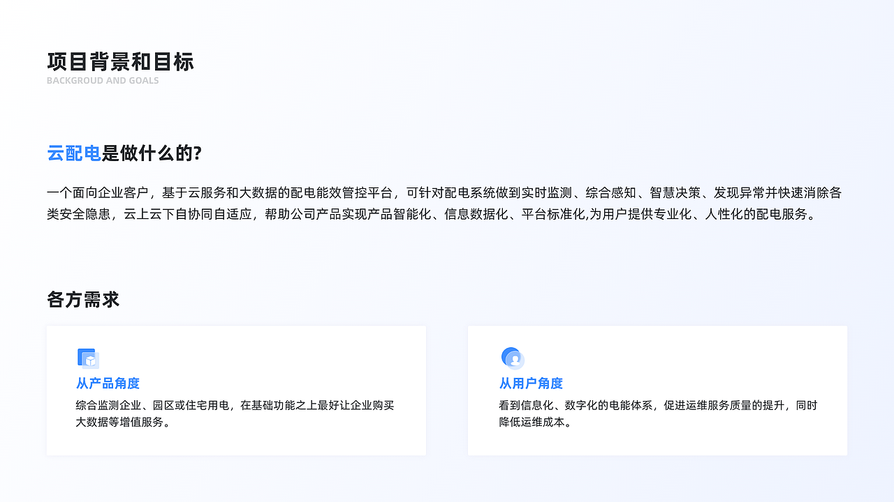Click the highlighted 云配电 text link

point(73,154)
